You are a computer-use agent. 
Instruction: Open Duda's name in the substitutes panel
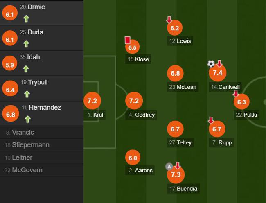35,32
